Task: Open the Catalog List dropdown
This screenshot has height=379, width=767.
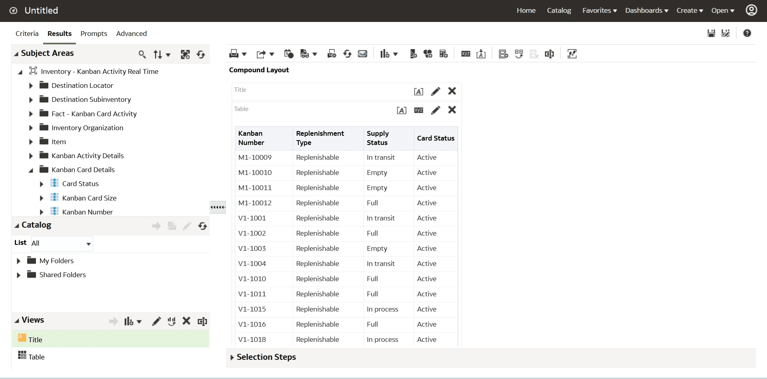Action: pyautogui.click(x=88, y=244)
